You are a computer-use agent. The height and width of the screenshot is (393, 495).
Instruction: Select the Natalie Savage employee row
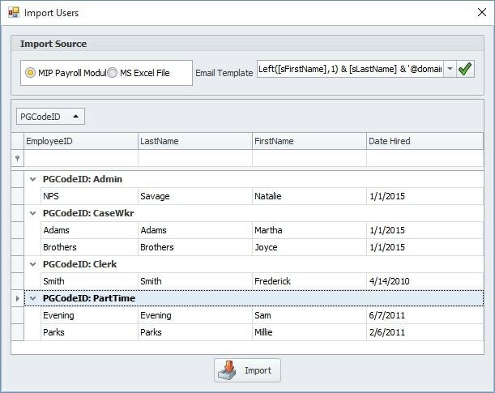coord(194,196)
